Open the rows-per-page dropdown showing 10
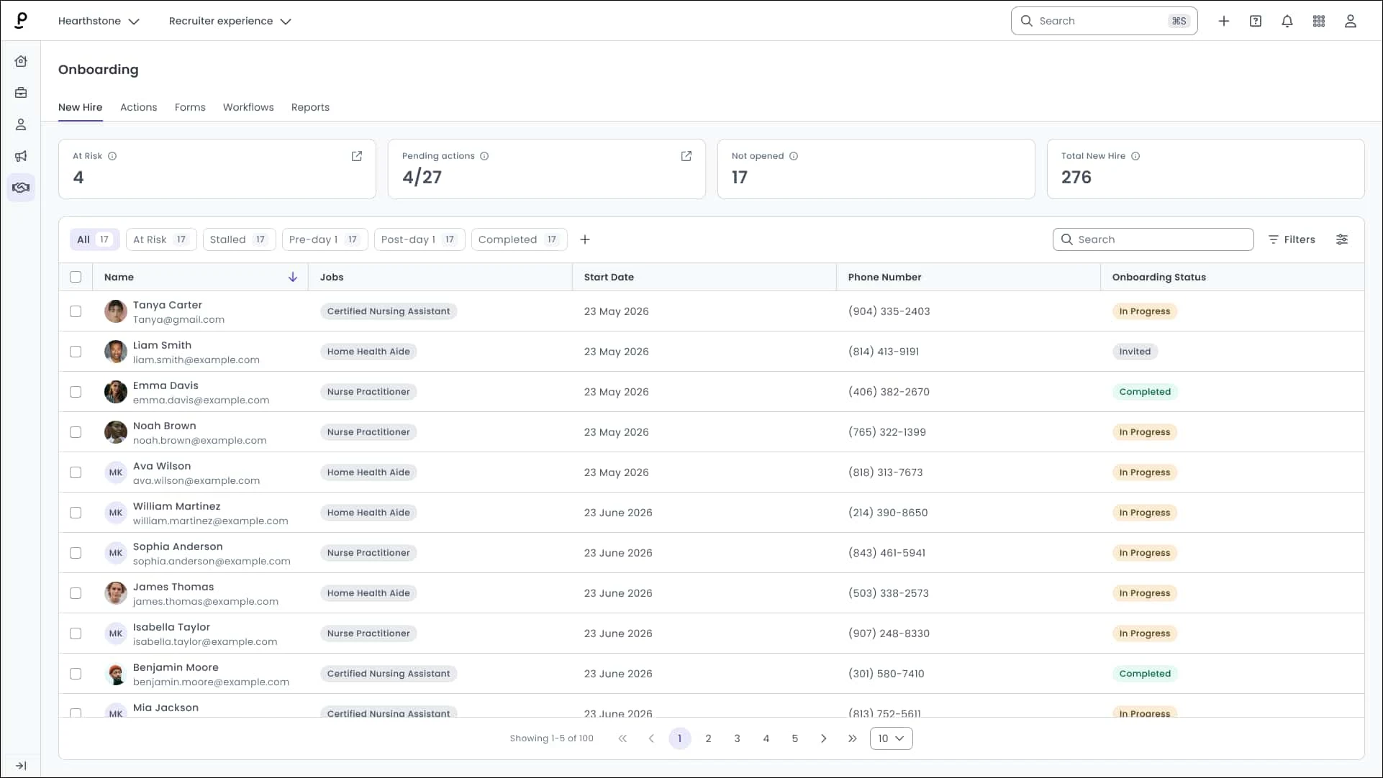 (891, 738)
